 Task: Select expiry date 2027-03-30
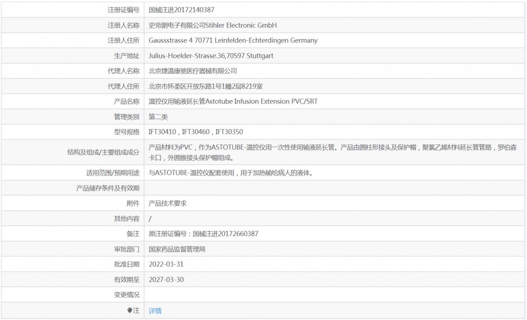click(x=166, y=280)
